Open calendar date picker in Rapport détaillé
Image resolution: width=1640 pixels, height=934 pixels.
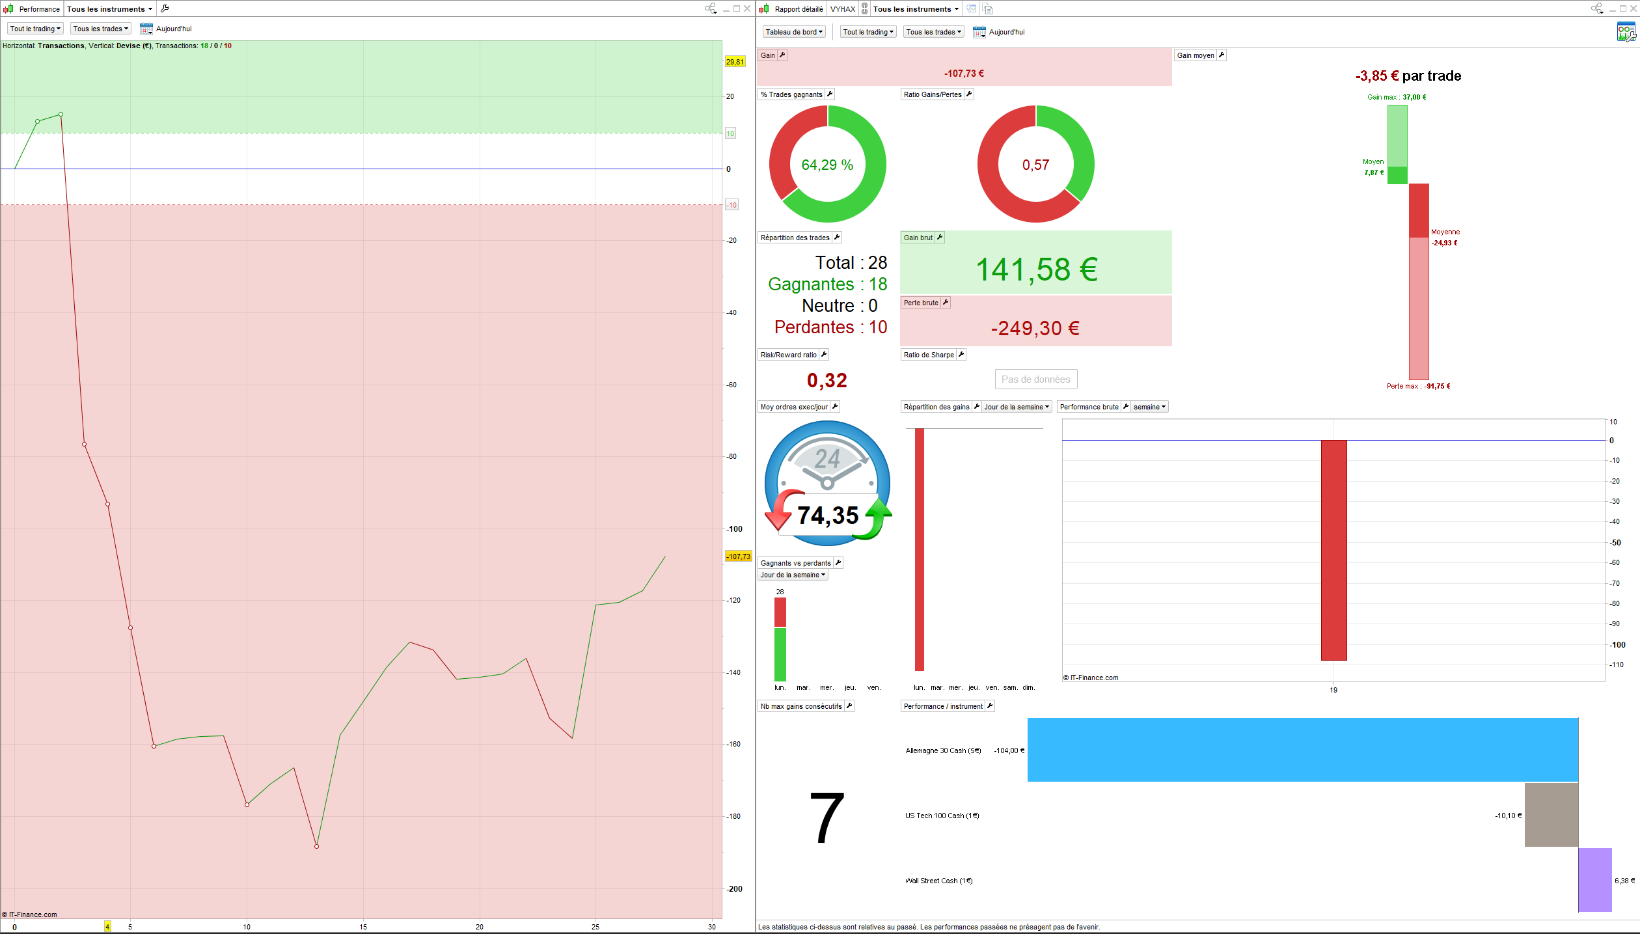coord(979,32)
